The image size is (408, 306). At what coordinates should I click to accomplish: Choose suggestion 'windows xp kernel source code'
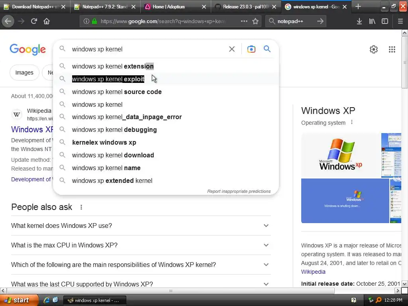click(x=166, y=92)
